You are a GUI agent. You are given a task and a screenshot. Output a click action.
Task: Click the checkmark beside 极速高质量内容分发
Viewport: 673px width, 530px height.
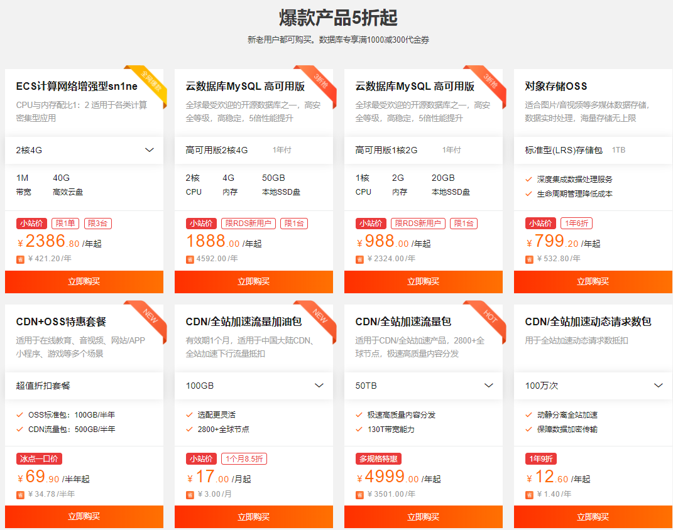[359, 415]
